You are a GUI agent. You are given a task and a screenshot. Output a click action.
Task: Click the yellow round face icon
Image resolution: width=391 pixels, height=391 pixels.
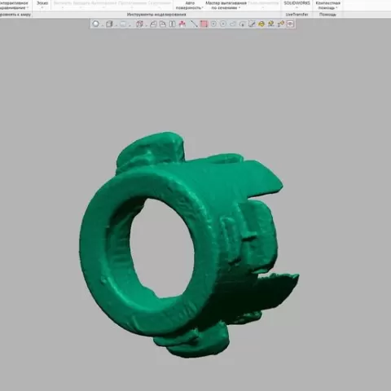tap(261, 24)
